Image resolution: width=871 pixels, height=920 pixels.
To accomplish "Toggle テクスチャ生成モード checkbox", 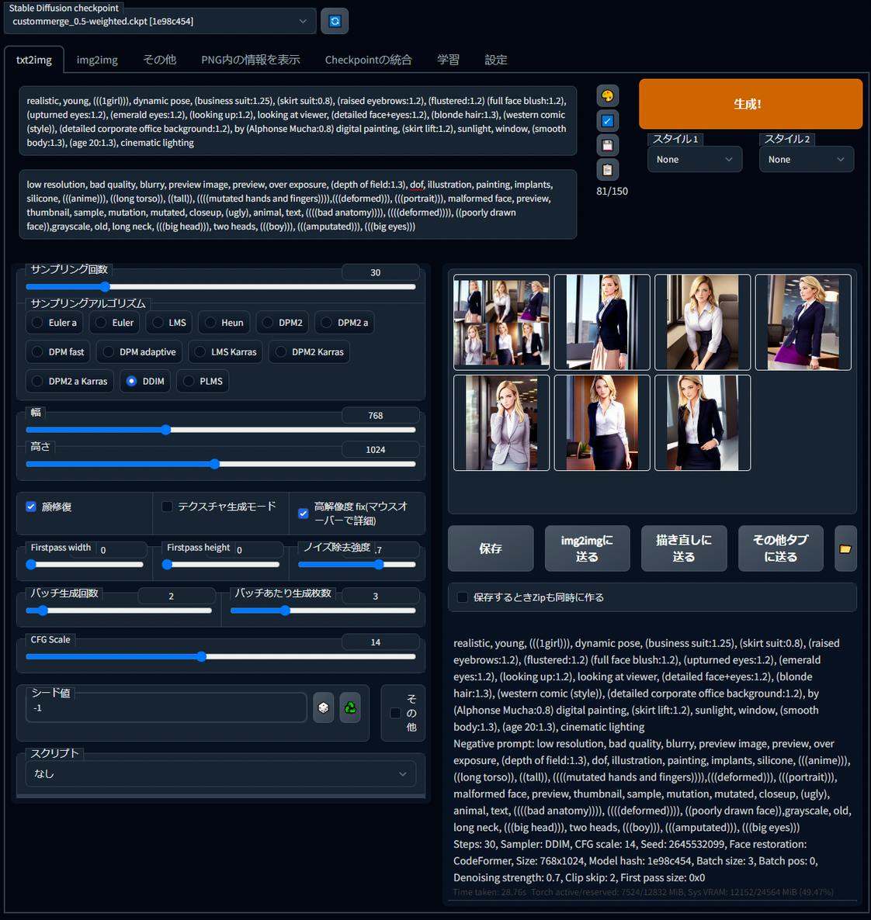I will pyautogui.click(x=168, y=507).
